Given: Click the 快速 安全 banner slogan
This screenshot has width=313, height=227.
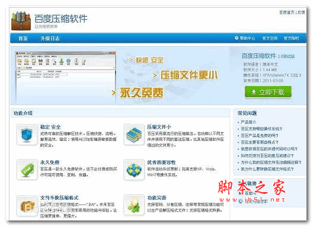Looking at the screenshot, I should (150, 60).
